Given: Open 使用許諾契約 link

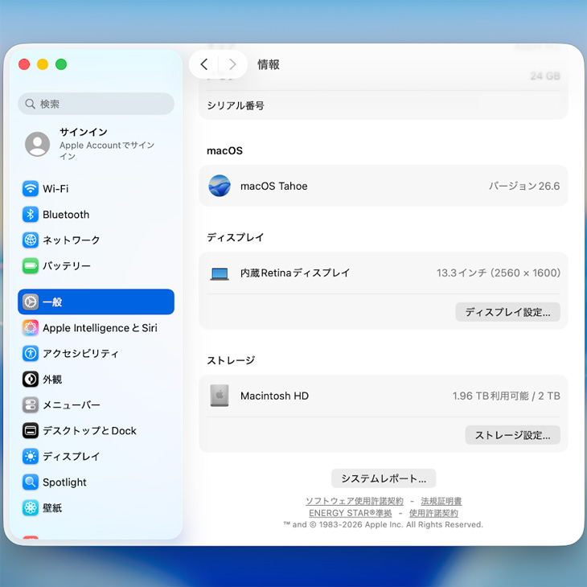Looking at the screenshot, I should (433, 513).
